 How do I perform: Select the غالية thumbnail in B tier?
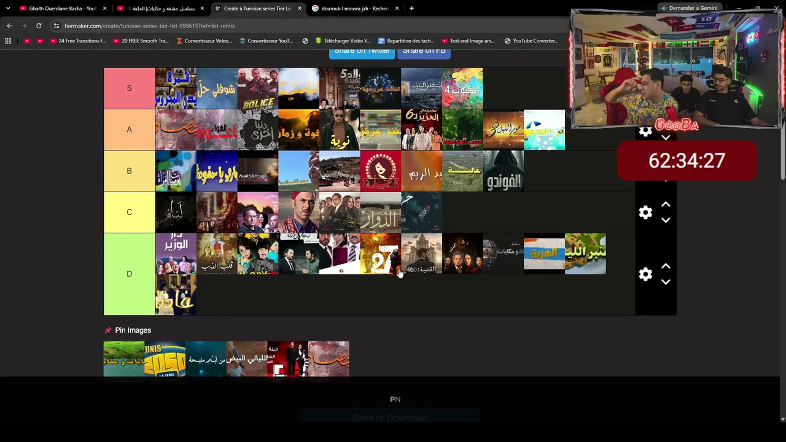(x=462, y=171)
